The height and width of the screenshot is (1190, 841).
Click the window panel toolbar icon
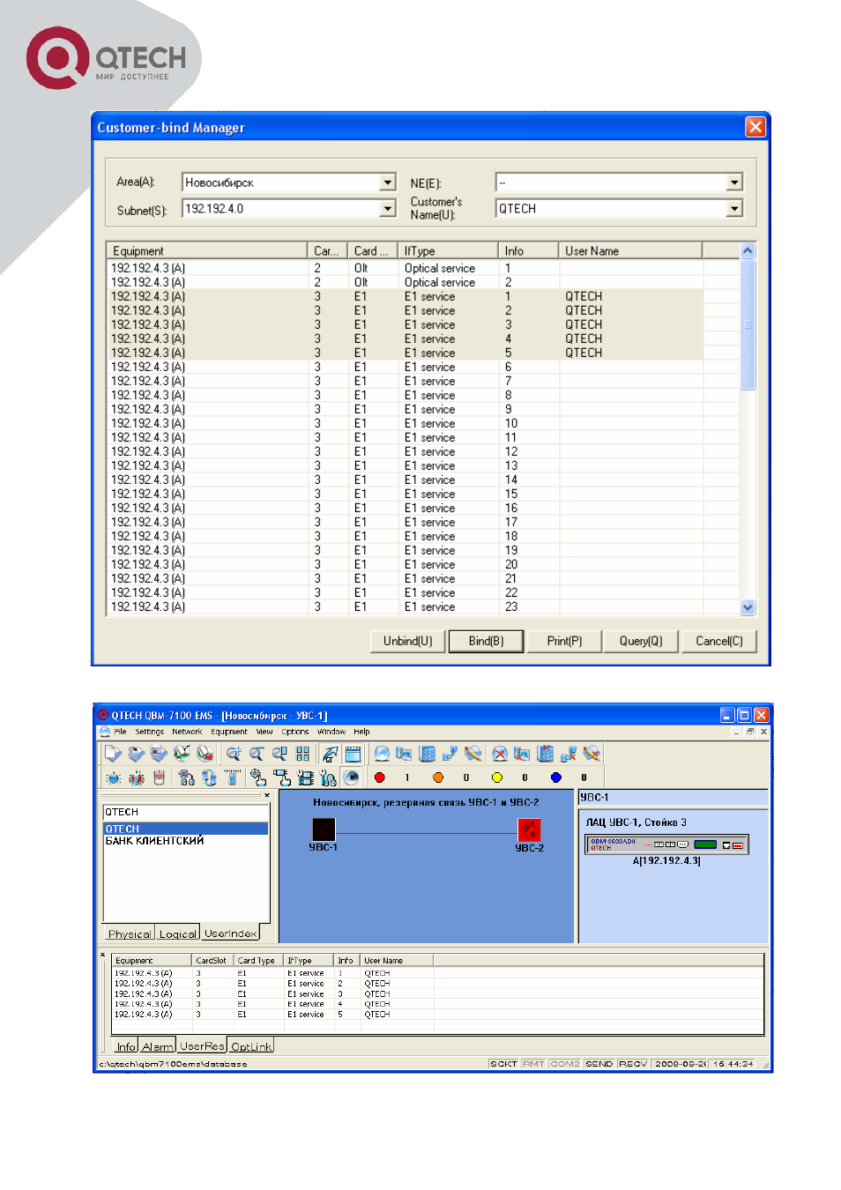click(x=353, y=754)
